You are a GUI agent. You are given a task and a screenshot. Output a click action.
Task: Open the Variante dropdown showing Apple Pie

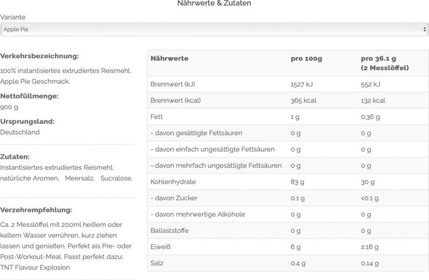[214, 29]
